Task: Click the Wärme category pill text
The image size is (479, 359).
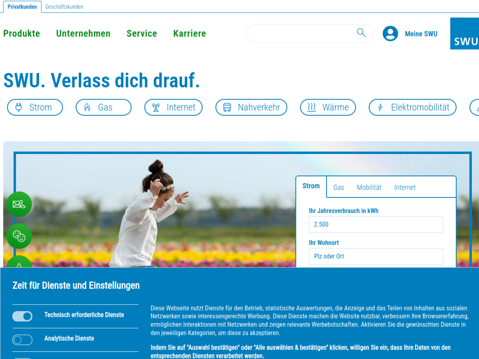Action: point(336,107)
